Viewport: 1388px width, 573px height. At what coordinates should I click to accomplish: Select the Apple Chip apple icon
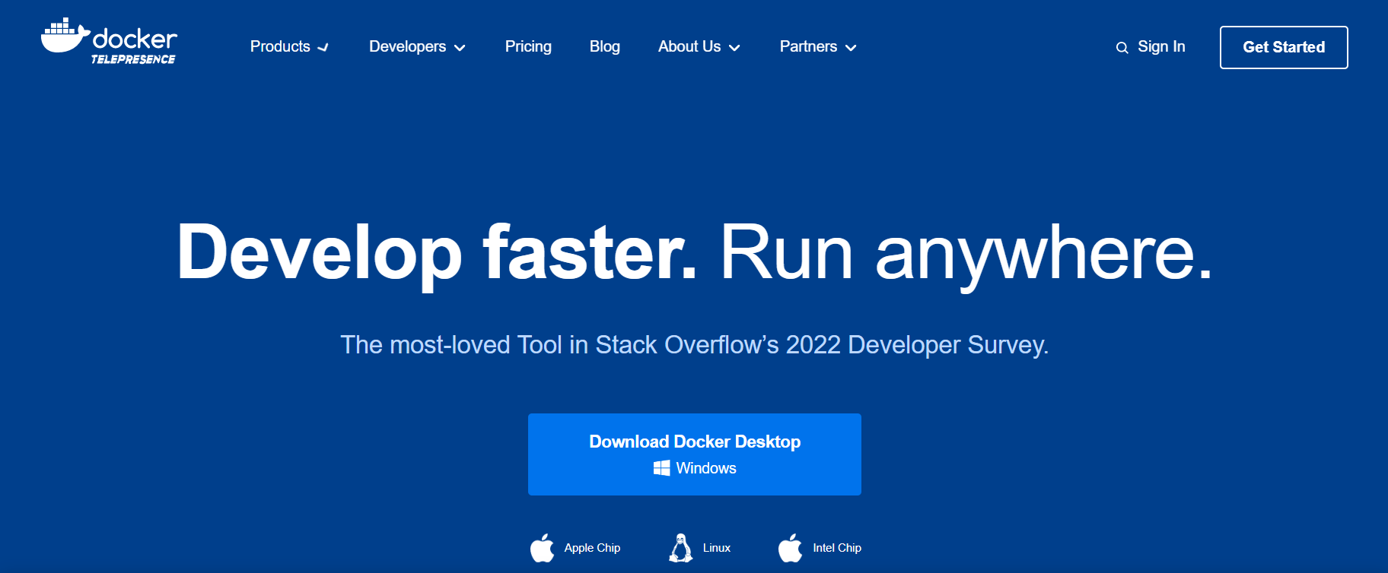point(543,548)
